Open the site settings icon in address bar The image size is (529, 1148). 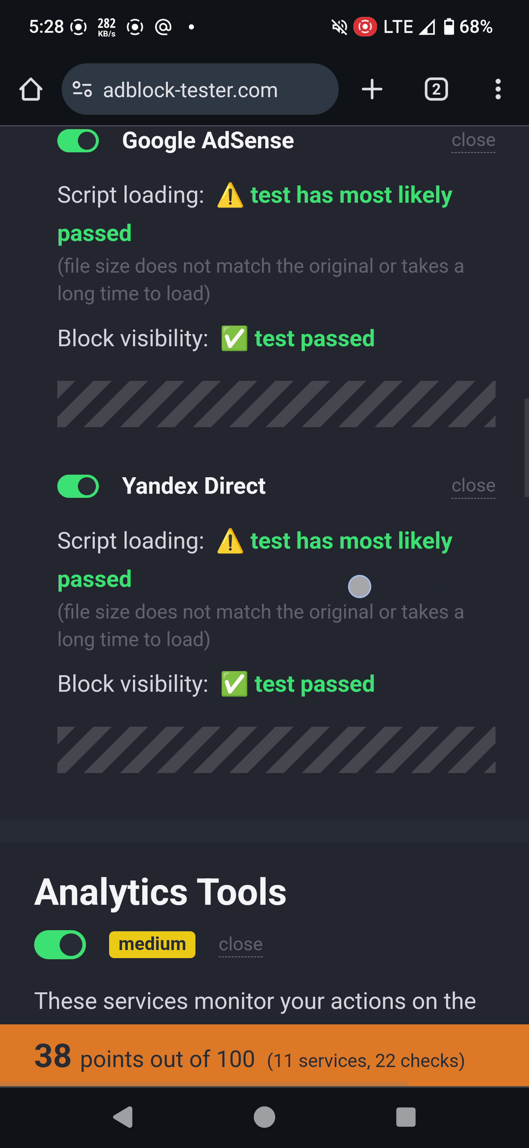82,90
